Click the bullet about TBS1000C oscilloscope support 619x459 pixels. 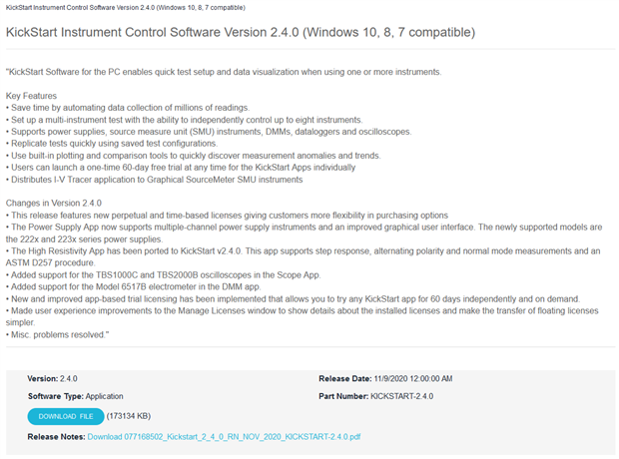coord(180,274)
